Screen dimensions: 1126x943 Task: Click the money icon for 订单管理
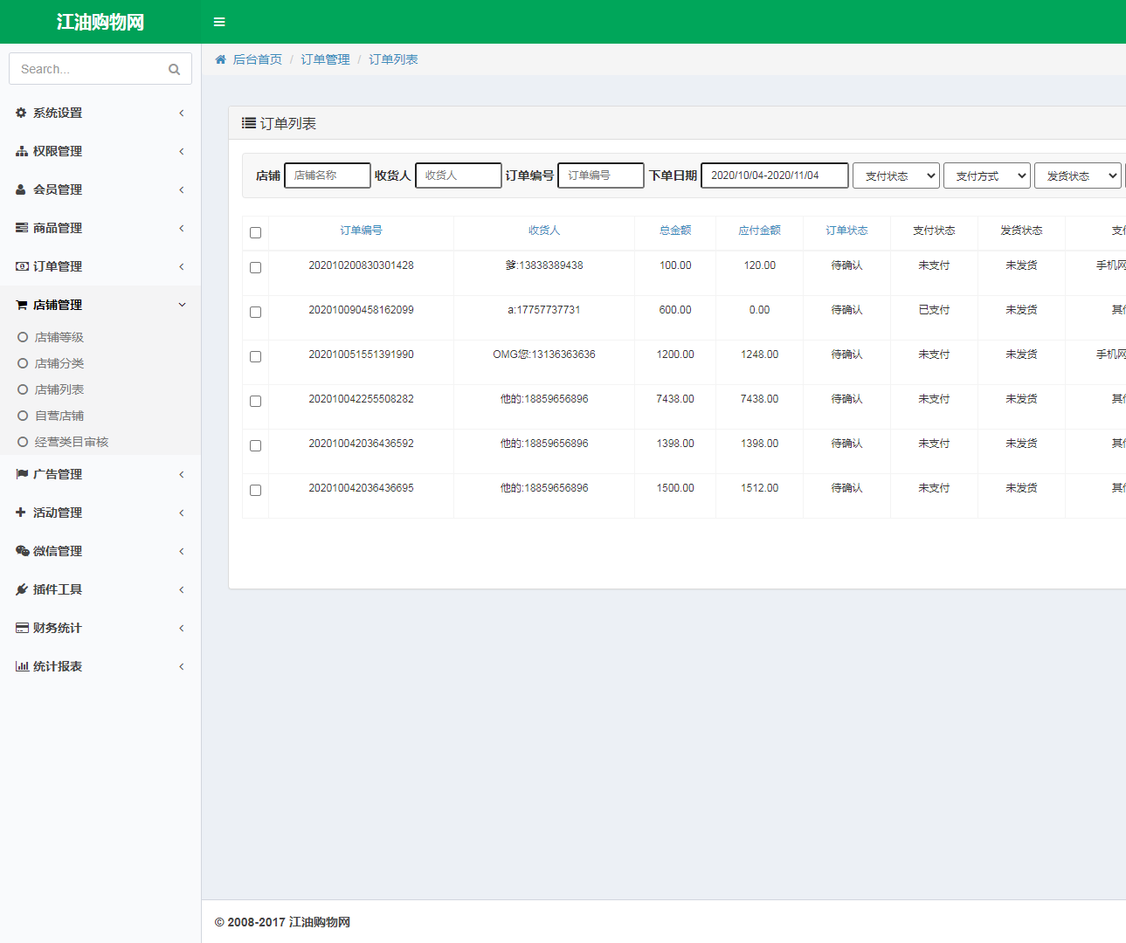click(22, 266)
